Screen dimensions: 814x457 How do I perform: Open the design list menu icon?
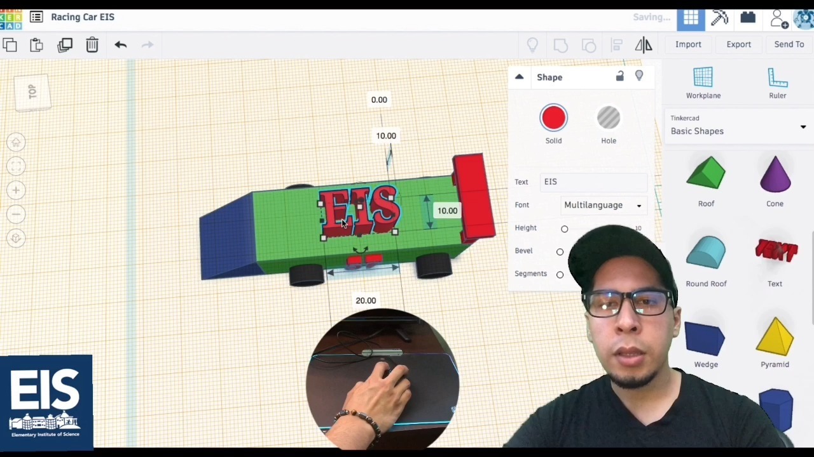pyautogui.click(x=36, y=17)
